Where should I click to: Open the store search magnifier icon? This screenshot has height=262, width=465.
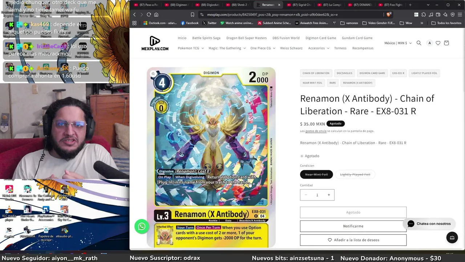tap(419, 43)
